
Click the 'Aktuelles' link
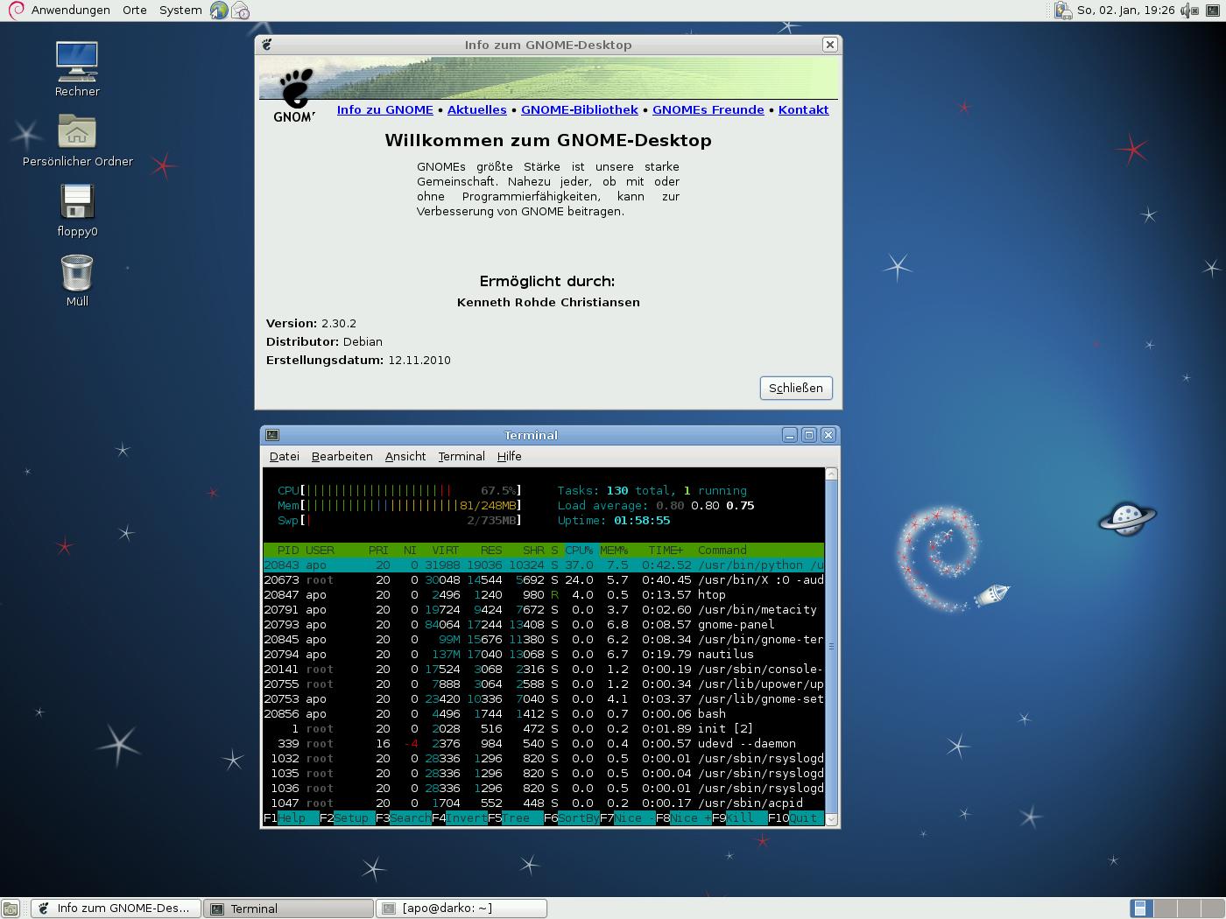(x=477, y=109)
